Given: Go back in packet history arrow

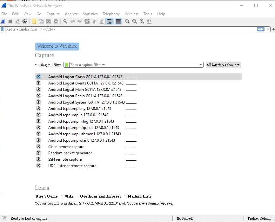Looking at the screenshot, I should click(72, 21).
